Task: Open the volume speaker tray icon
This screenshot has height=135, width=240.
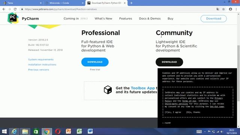Action: coord(222,132)
